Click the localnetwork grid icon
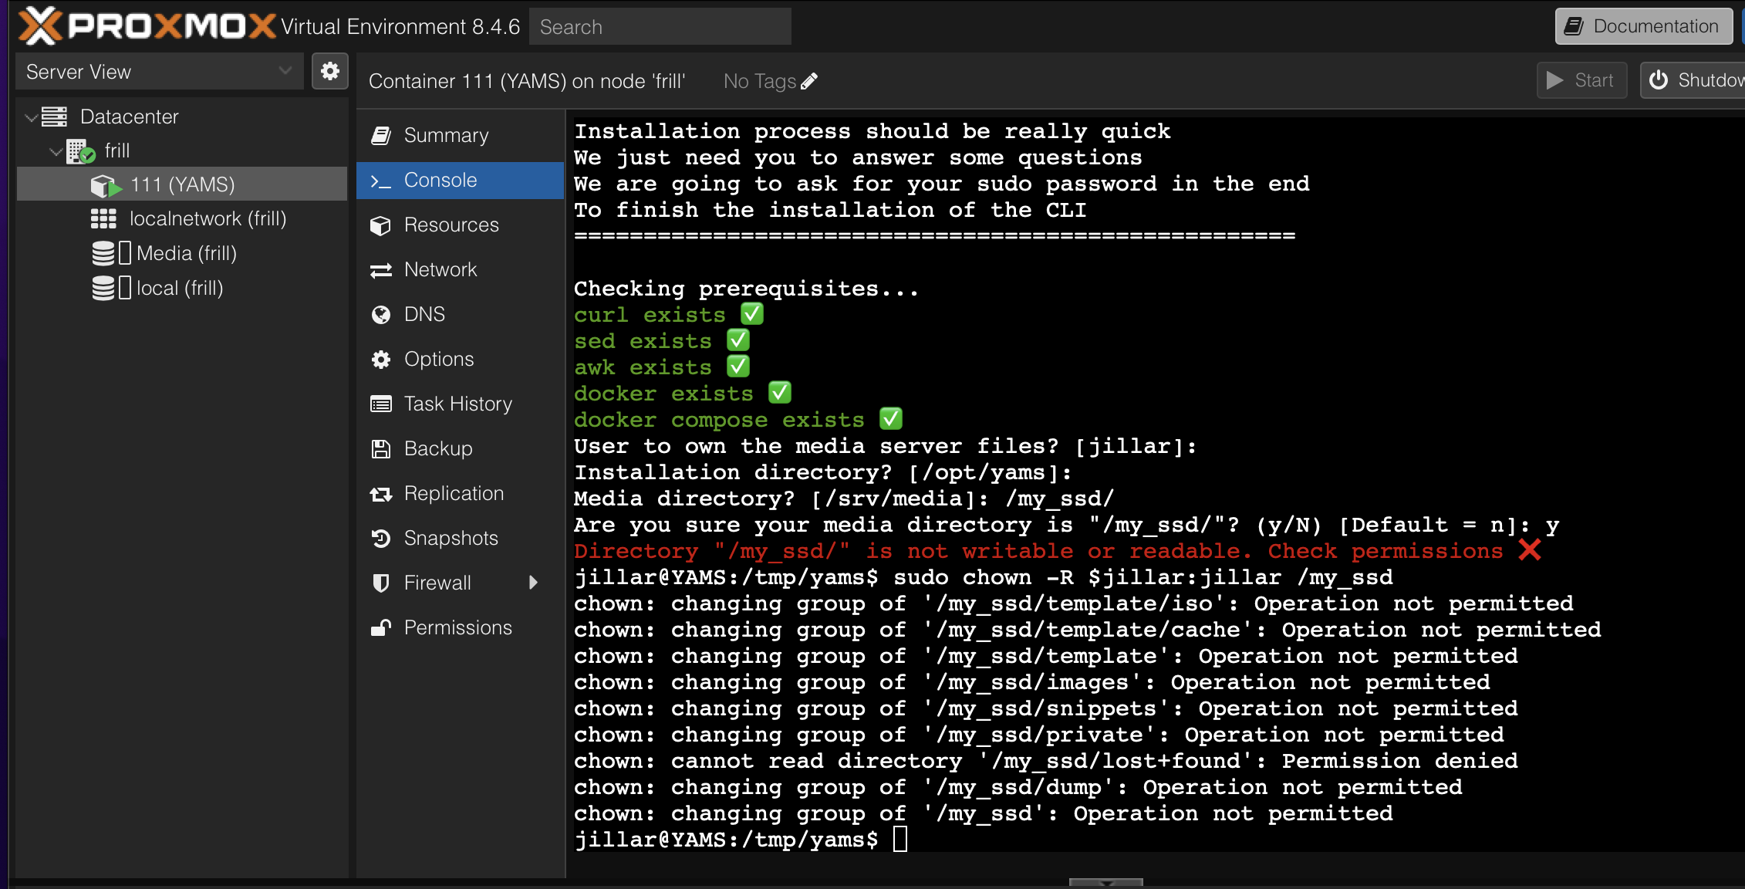The height and width of the screenshot is (889, 1745). pyautogui.click(x=103, y=219)
